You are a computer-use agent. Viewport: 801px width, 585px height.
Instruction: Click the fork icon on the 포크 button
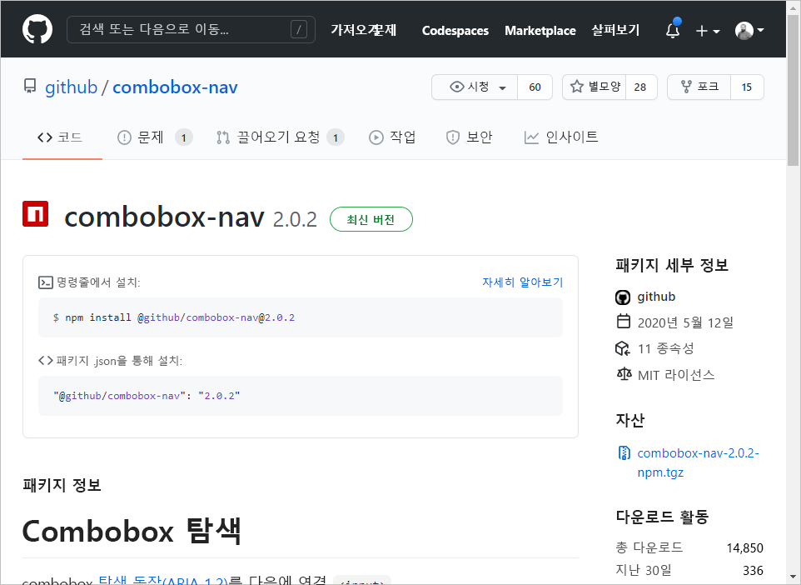click(x=685, y=87)
